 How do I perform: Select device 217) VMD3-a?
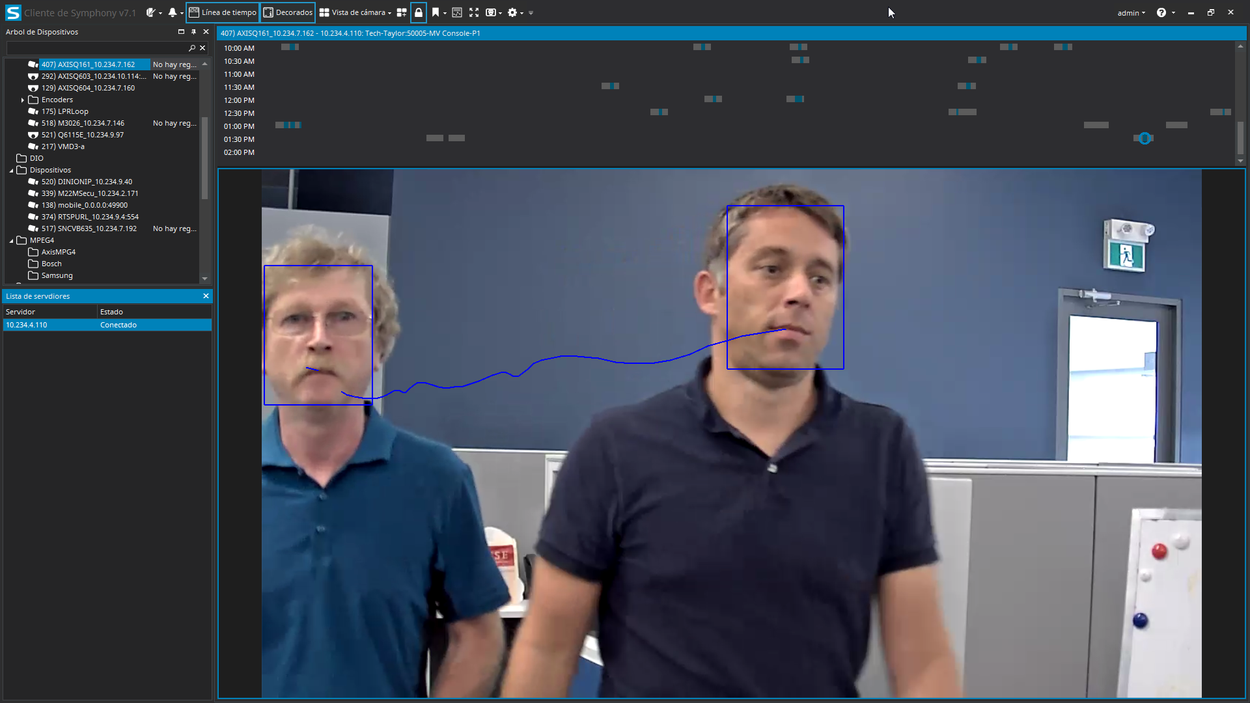(62, 146)
